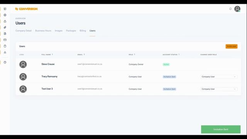Open the Images tab
247x139 pixels.
[59, 31]
